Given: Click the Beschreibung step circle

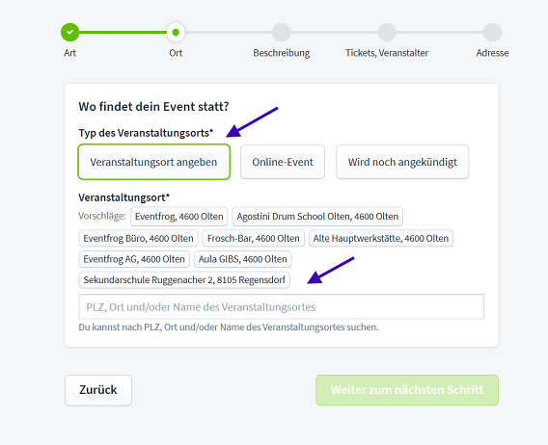Looking at the screenshot, I should pyautogui.click(x=282, y=32).
